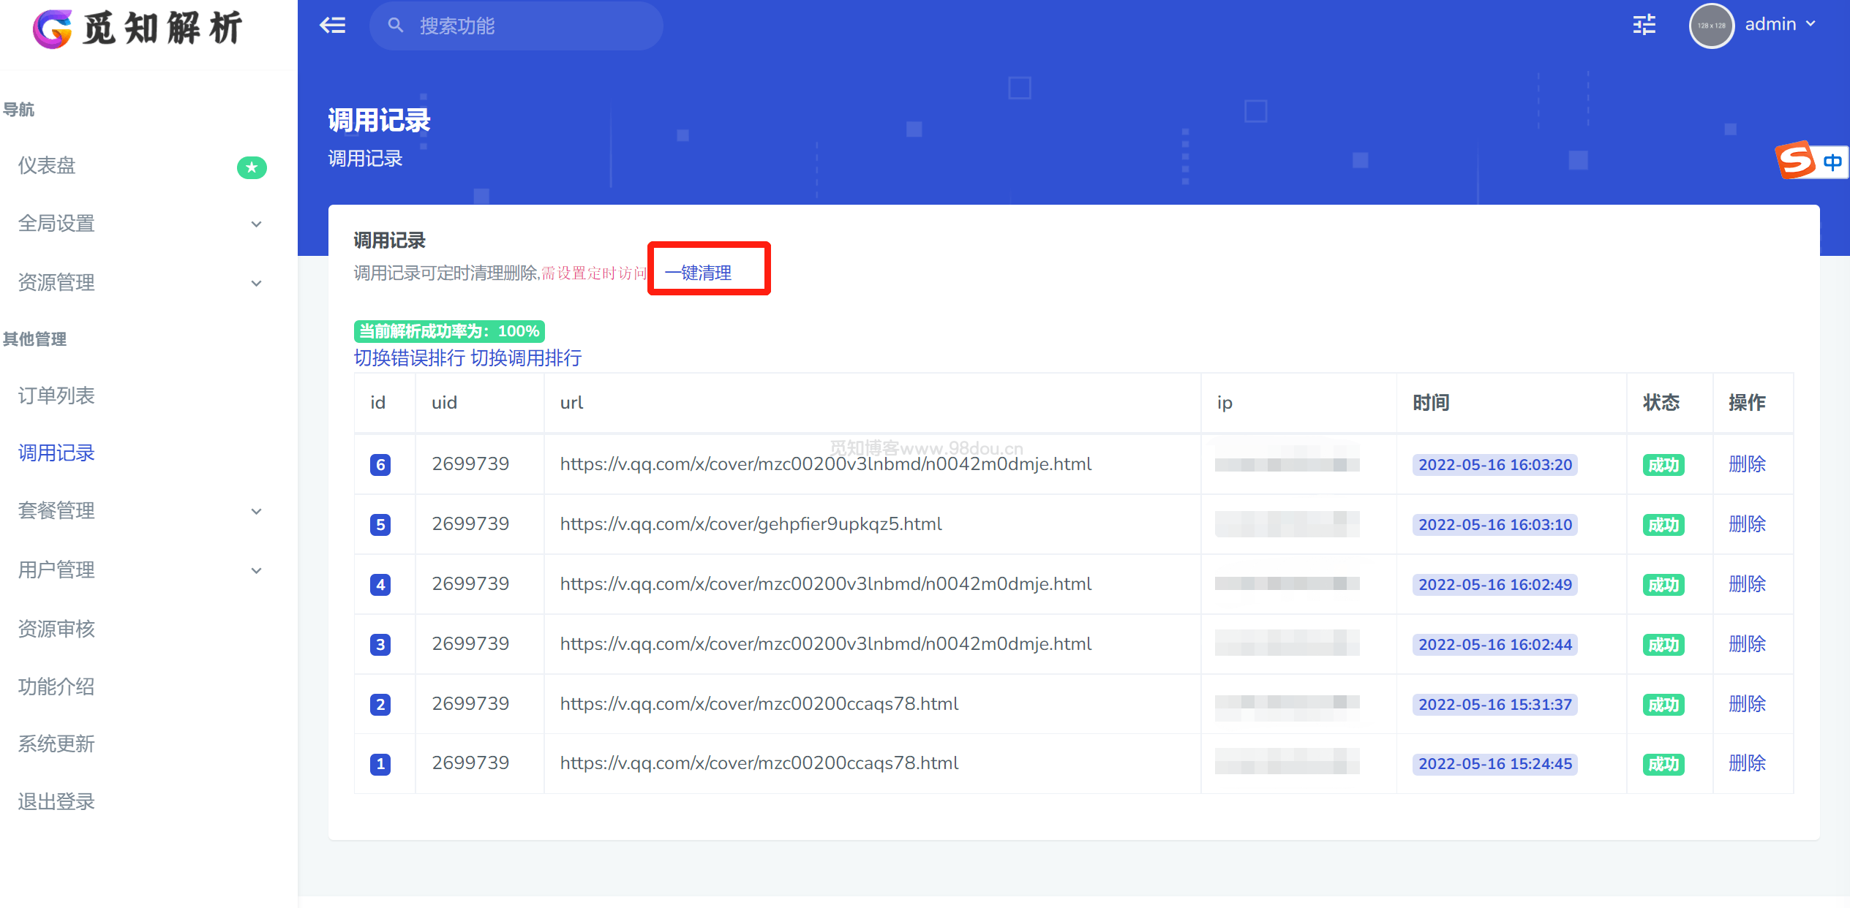Screen dimensions: 1850x908
Task: Click id badge 1 in table
Action: [380, 764]
